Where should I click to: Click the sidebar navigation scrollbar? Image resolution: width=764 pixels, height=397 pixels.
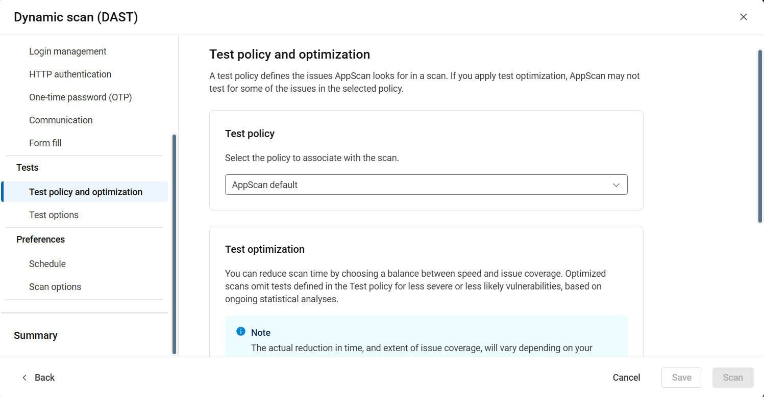(x=174, y=245)
